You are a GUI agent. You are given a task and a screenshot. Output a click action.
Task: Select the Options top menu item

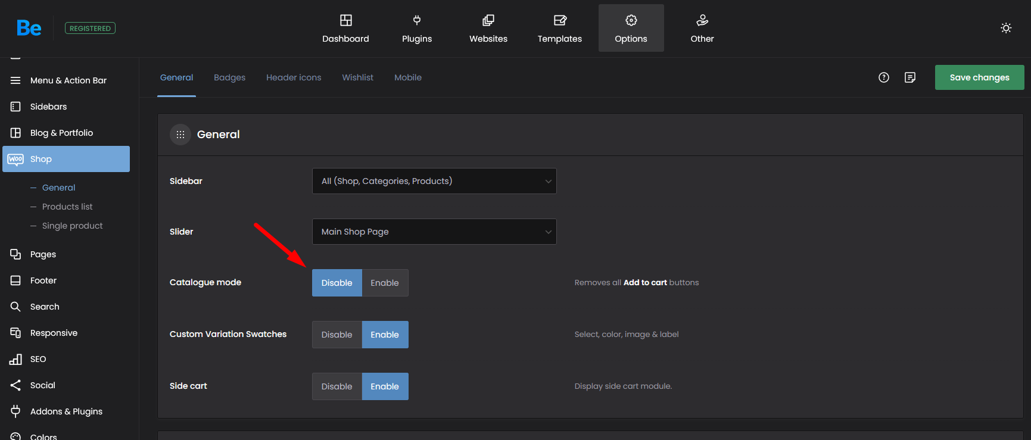631,28
